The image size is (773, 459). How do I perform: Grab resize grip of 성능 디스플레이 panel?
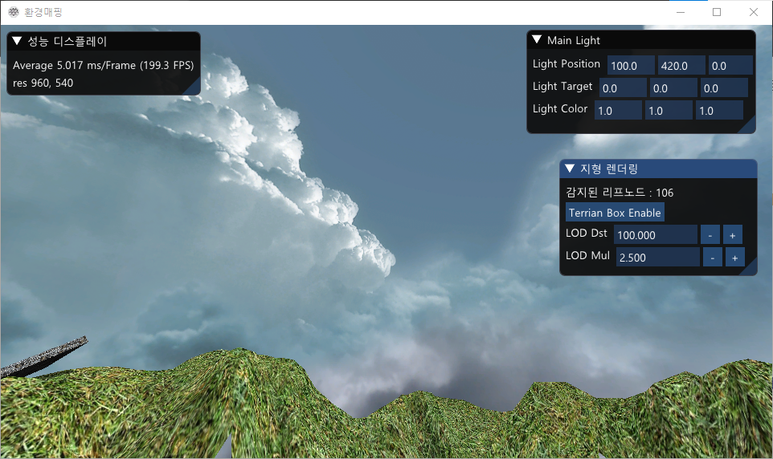(x=194, y=88)
